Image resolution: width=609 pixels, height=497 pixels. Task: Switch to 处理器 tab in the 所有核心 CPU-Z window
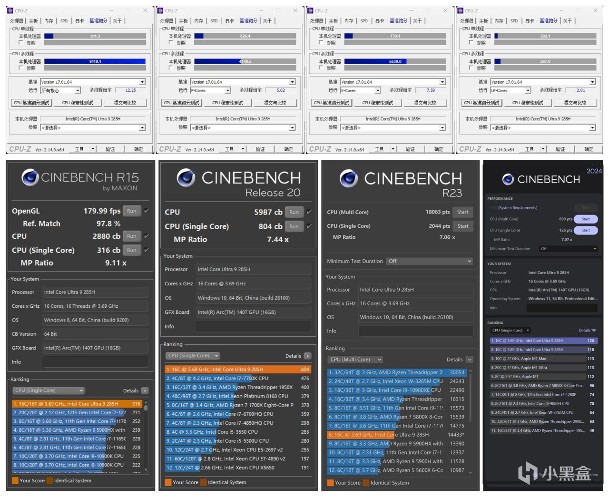(x=17, y=21)
